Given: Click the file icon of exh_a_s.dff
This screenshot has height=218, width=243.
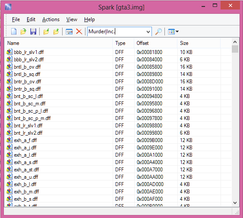Looking at the screenshot, I should (x=9, y=162).
